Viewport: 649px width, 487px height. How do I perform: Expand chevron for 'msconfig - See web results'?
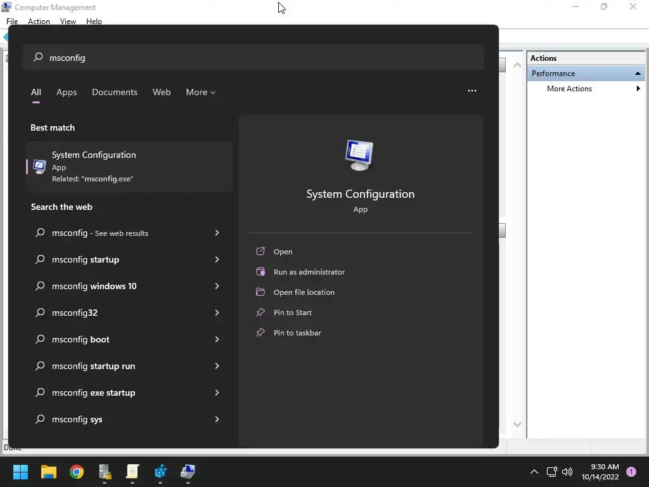pyautogui.click(x=217, y=233)
